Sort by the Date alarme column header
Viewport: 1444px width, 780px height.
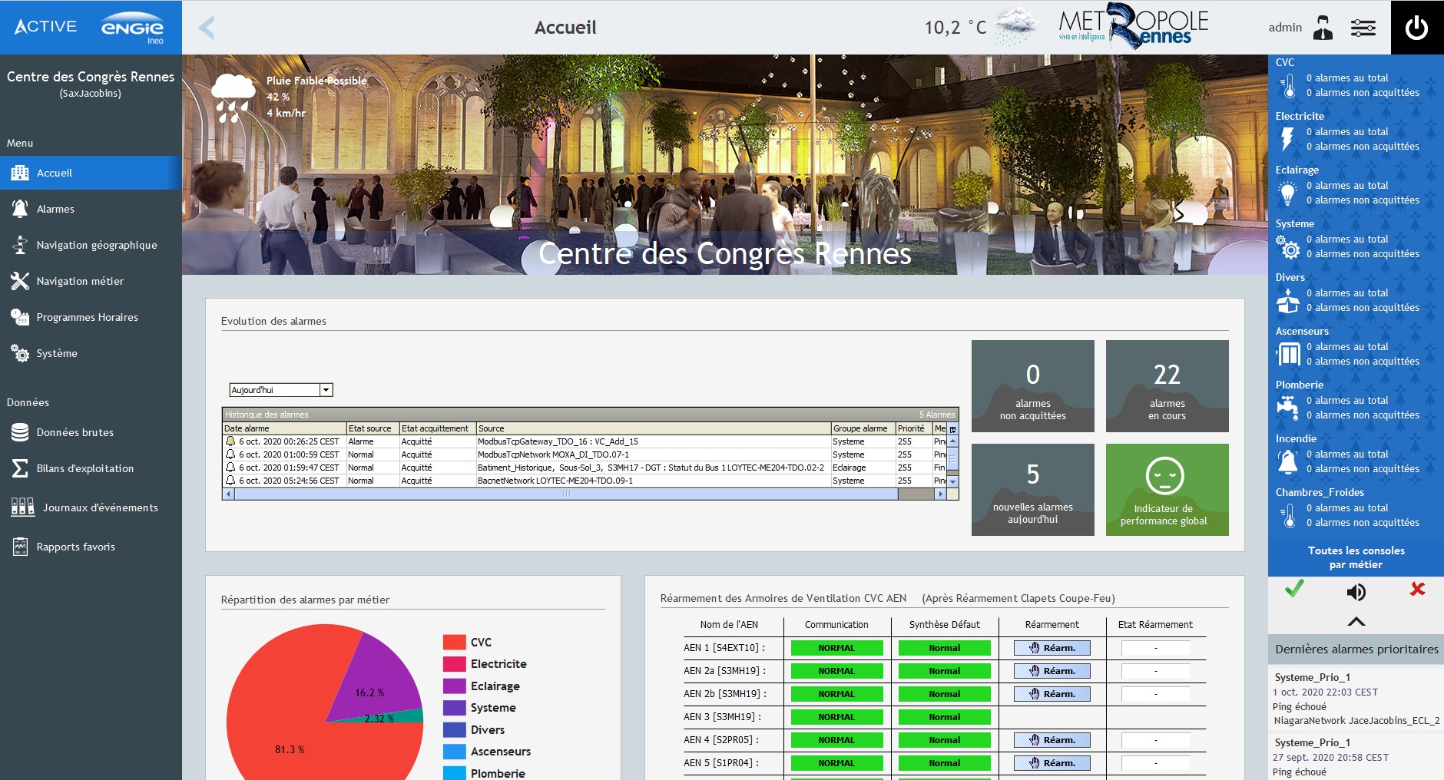284,428
